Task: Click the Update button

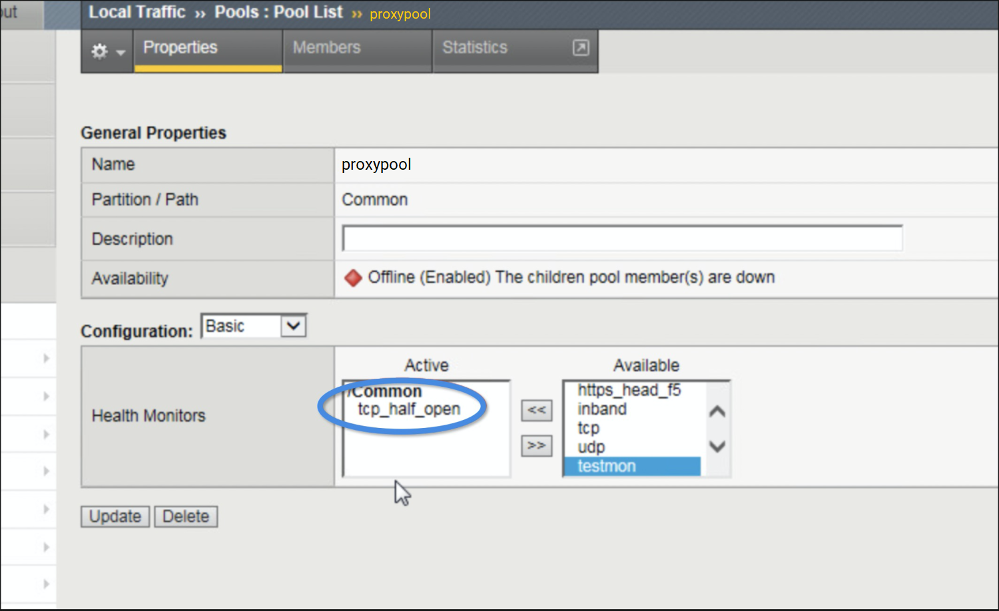Action: (115, 516)
